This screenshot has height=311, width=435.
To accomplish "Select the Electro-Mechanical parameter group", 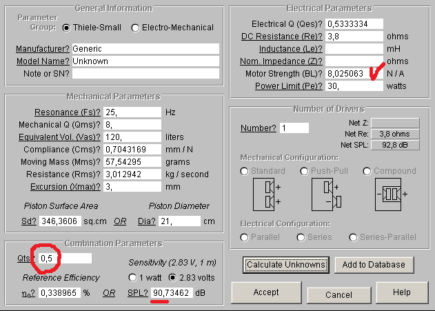I will [x=135, y=28].
